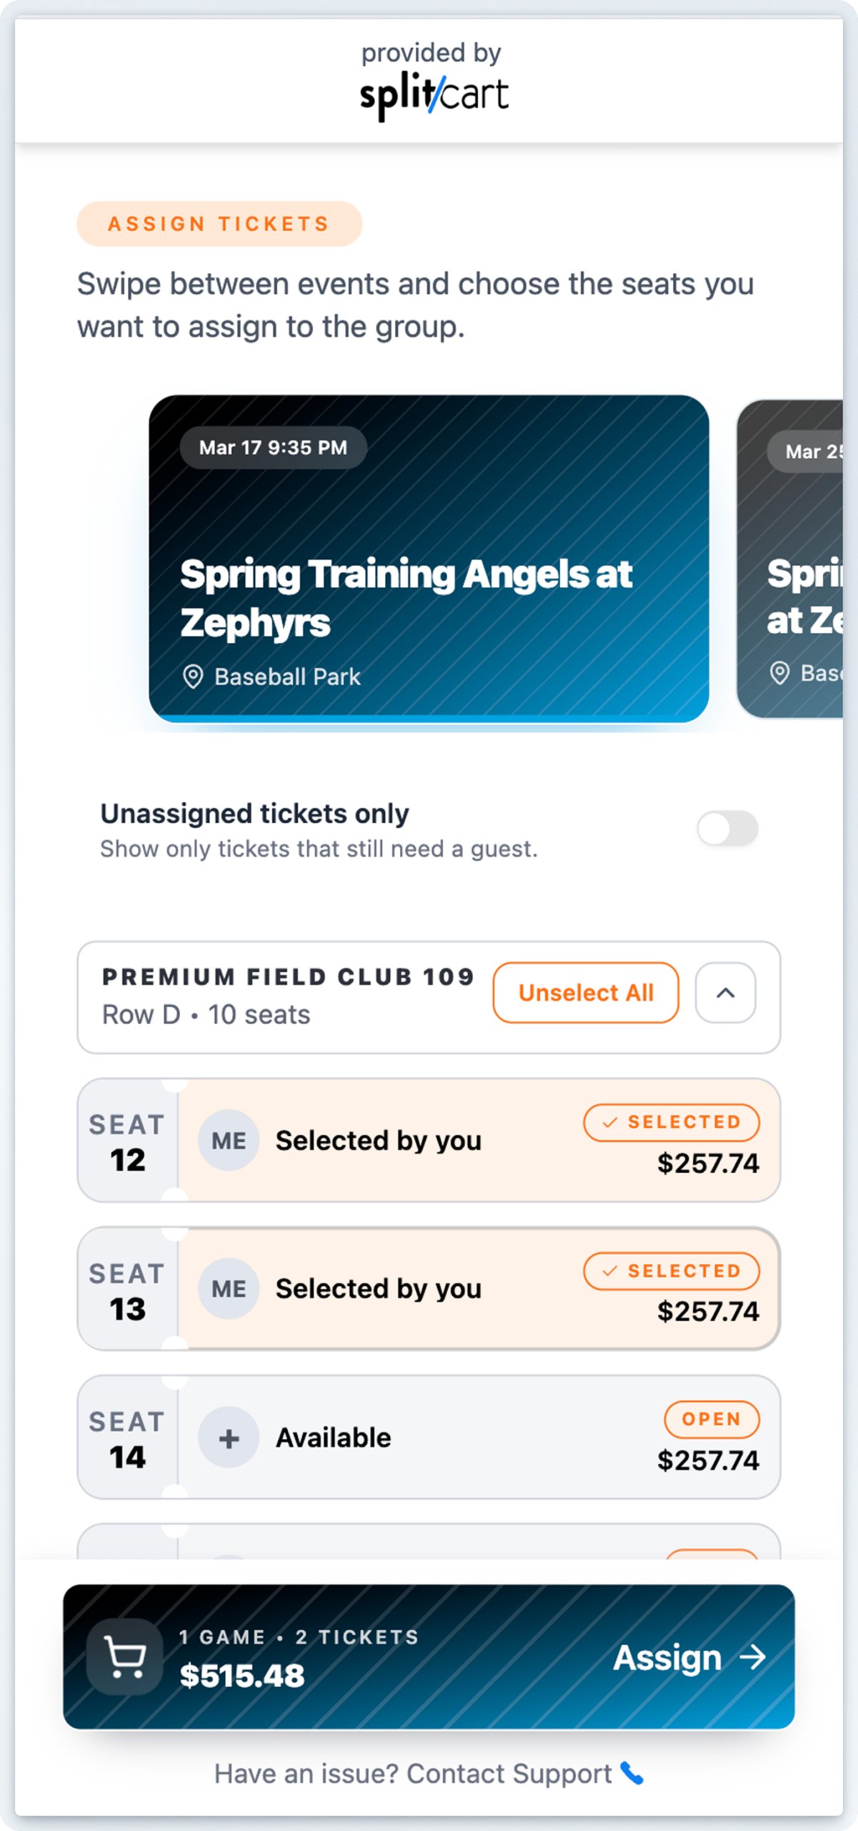
Task: Click the ME avatar on seat 12
Action: pyautogui.click(x=229, y=1140)
